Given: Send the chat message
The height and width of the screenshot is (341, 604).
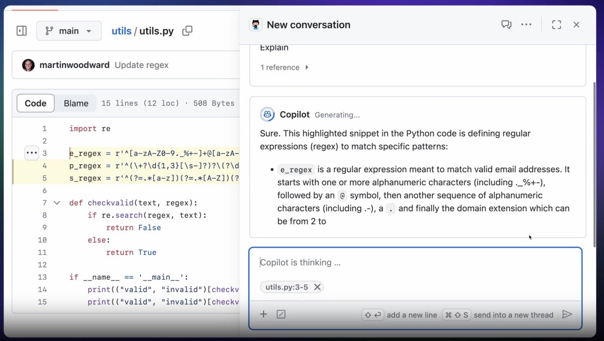Looking at the screenshot, I should click(567, 314).
